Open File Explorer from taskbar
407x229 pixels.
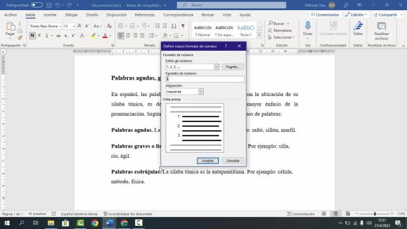pyautogui.click(x=51, y=223)
